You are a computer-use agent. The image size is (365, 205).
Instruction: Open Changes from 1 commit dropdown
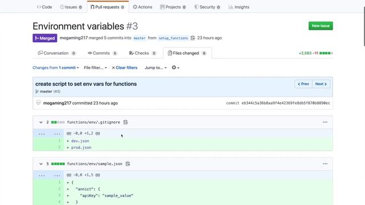click(56, 68)
